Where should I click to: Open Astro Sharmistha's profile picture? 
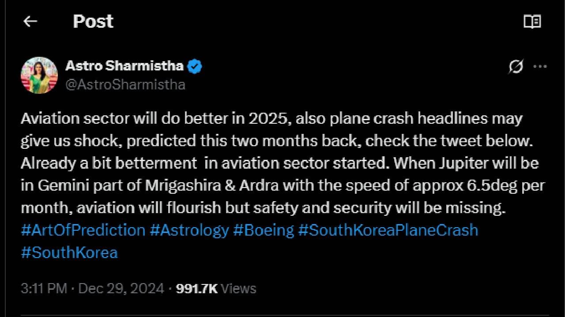pyautogui.click(x=39, y=75)
